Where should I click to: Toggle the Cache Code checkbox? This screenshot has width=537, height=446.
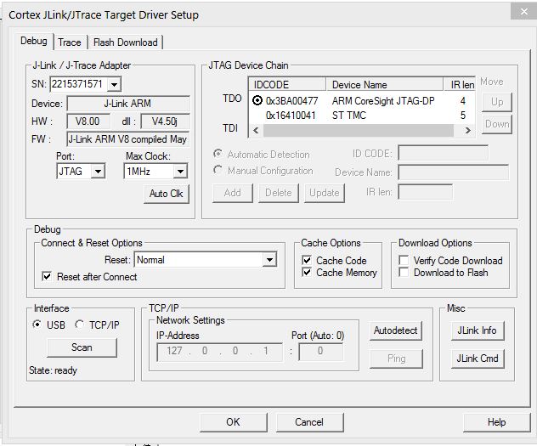(x=307, y=260)
